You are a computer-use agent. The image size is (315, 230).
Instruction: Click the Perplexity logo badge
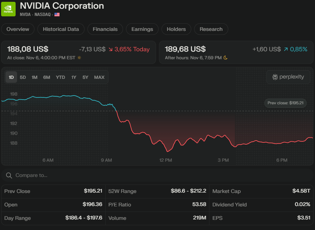(288, 77)
